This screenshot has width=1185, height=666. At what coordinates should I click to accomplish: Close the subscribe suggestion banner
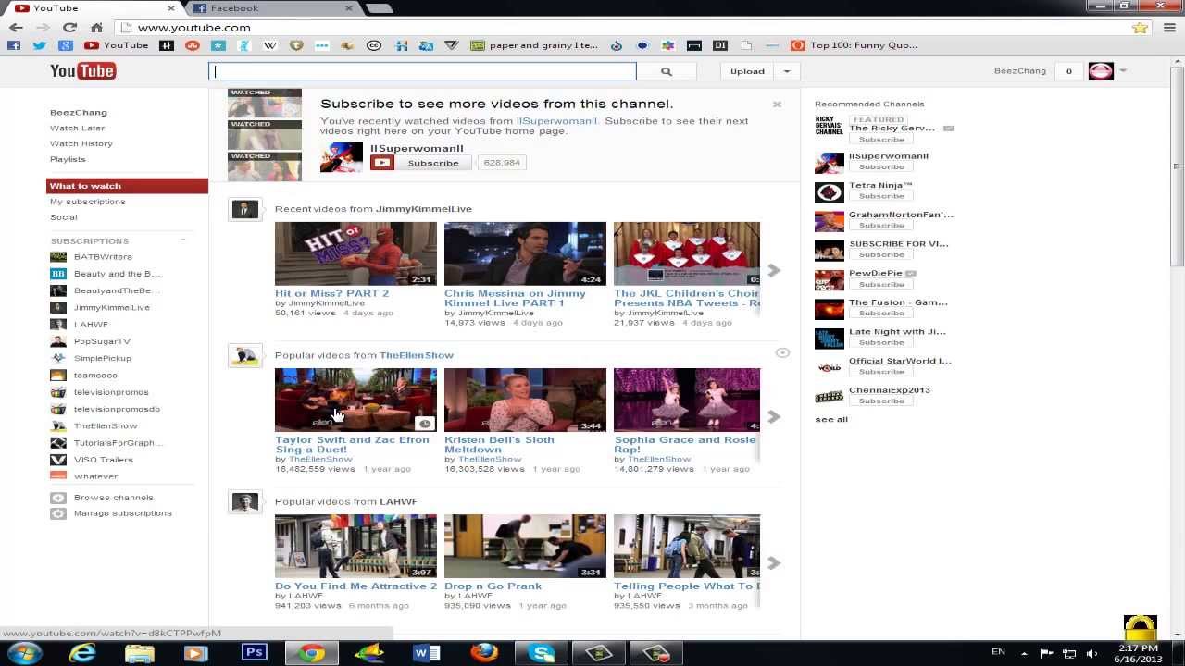pos(777,105)
